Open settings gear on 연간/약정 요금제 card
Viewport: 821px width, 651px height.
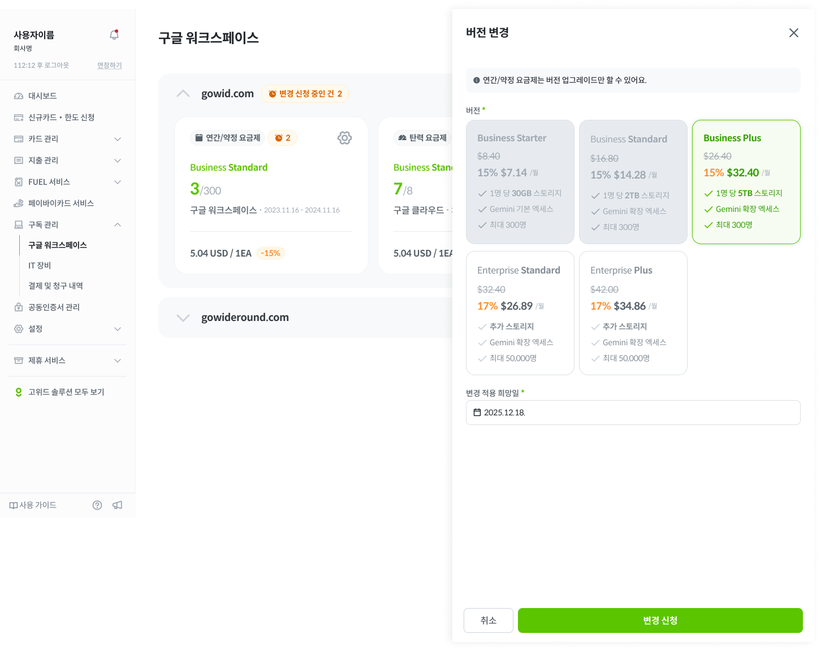pyautogui.click(x=344, y=138)
